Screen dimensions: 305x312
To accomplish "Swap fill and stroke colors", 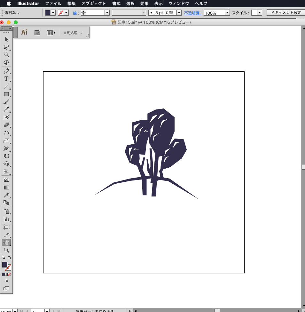I will pyautogui.click(x=10, y=257).
